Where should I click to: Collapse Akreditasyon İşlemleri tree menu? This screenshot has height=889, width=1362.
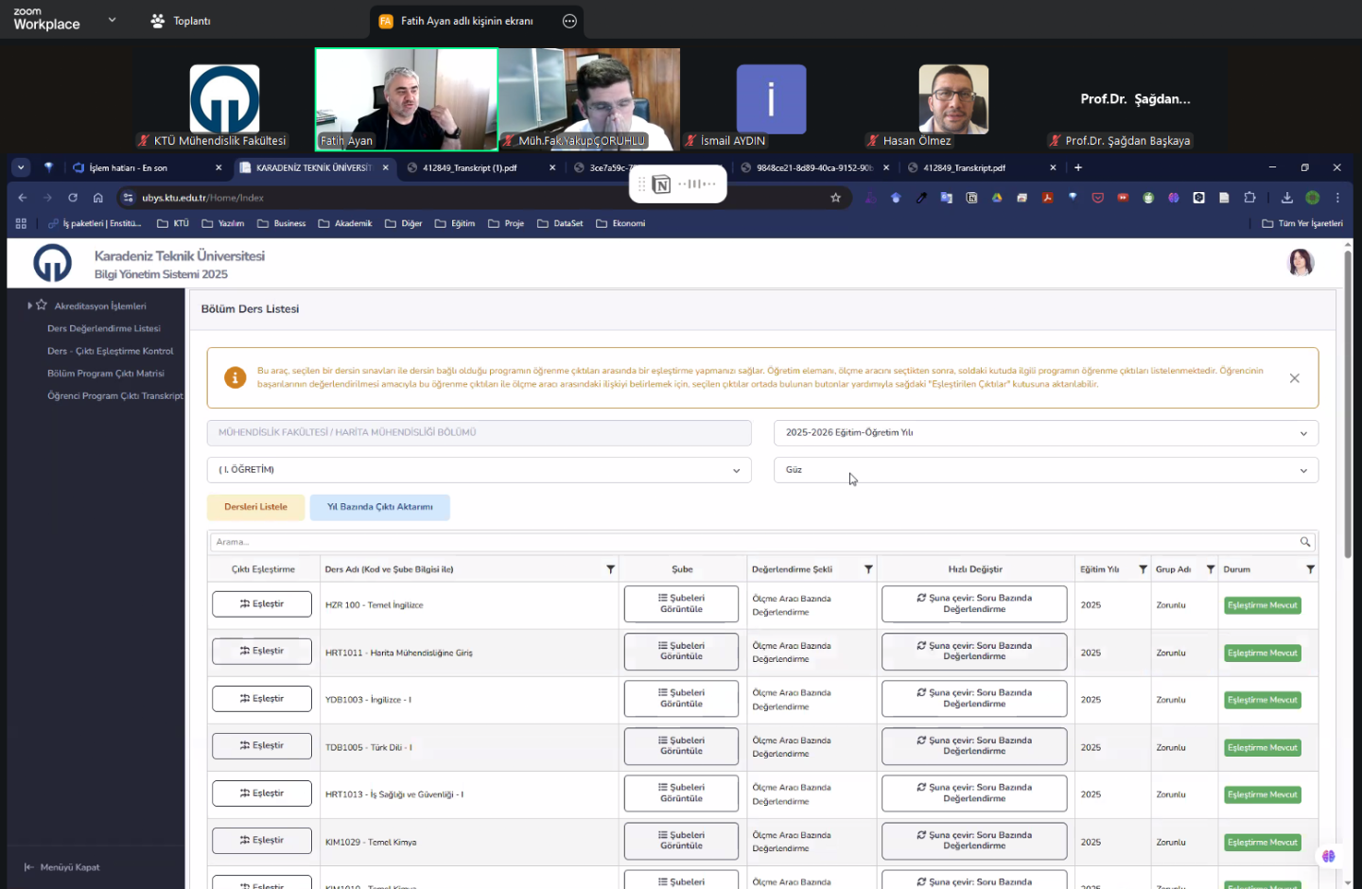30,306
